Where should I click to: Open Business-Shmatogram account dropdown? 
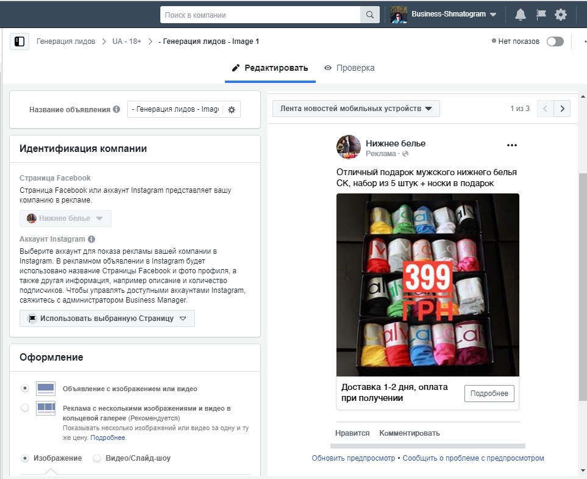454,14
